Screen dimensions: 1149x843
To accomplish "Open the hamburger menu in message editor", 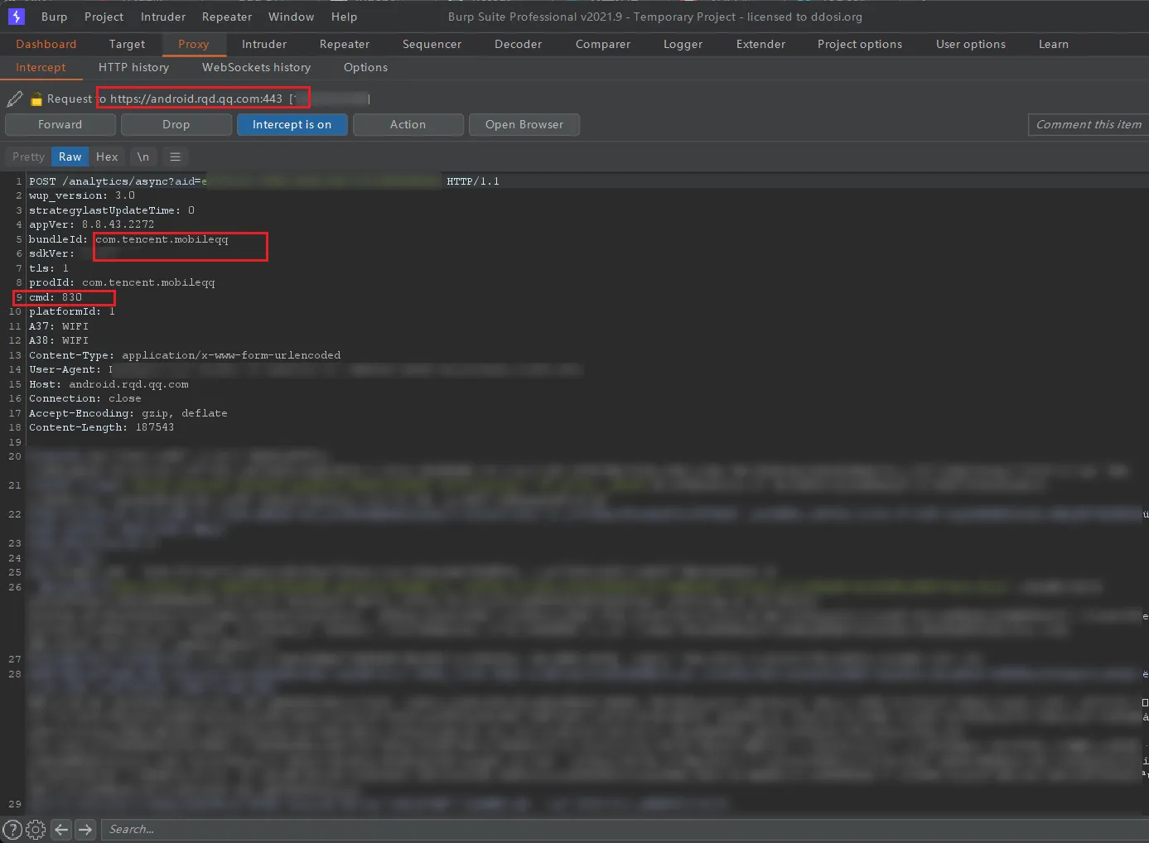I will 175,157.
